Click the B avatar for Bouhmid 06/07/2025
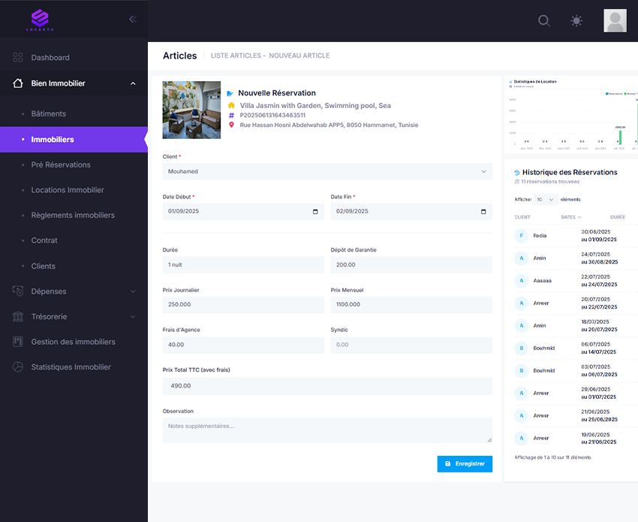Image resolution: width=638 pixels, height=522 pixels. pos(521,349)
